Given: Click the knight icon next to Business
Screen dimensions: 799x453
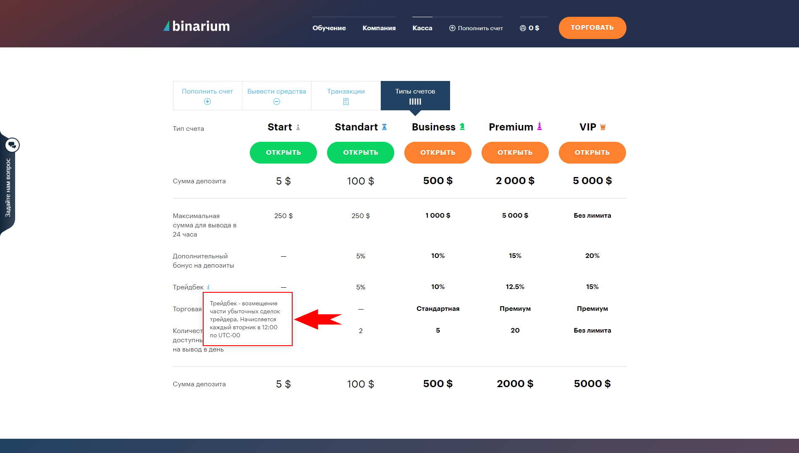Looking at the screenshot, I should pyautogui.click(x=462, y=127).
